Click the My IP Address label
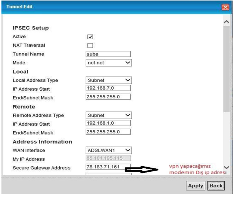This screenshot has height=202, width=239. (x=29, y=159)
